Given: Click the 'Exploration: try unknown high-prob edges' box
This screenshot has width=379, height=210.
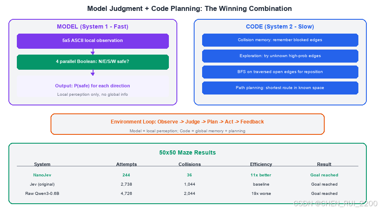Looking at the screenshot, I should pyautogui.click(x=280, y=56).
